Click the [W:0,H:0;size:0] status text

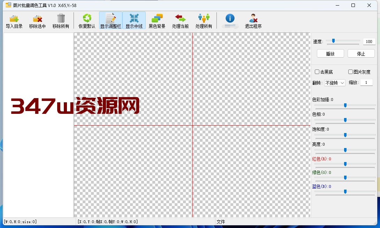(20, 222)
